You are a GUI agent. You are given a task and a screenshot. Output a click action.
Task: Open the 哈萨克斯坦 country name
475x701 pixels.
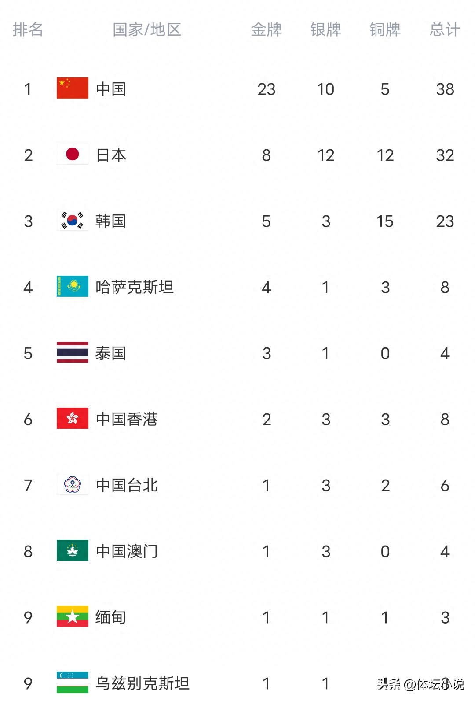(135, 287)
